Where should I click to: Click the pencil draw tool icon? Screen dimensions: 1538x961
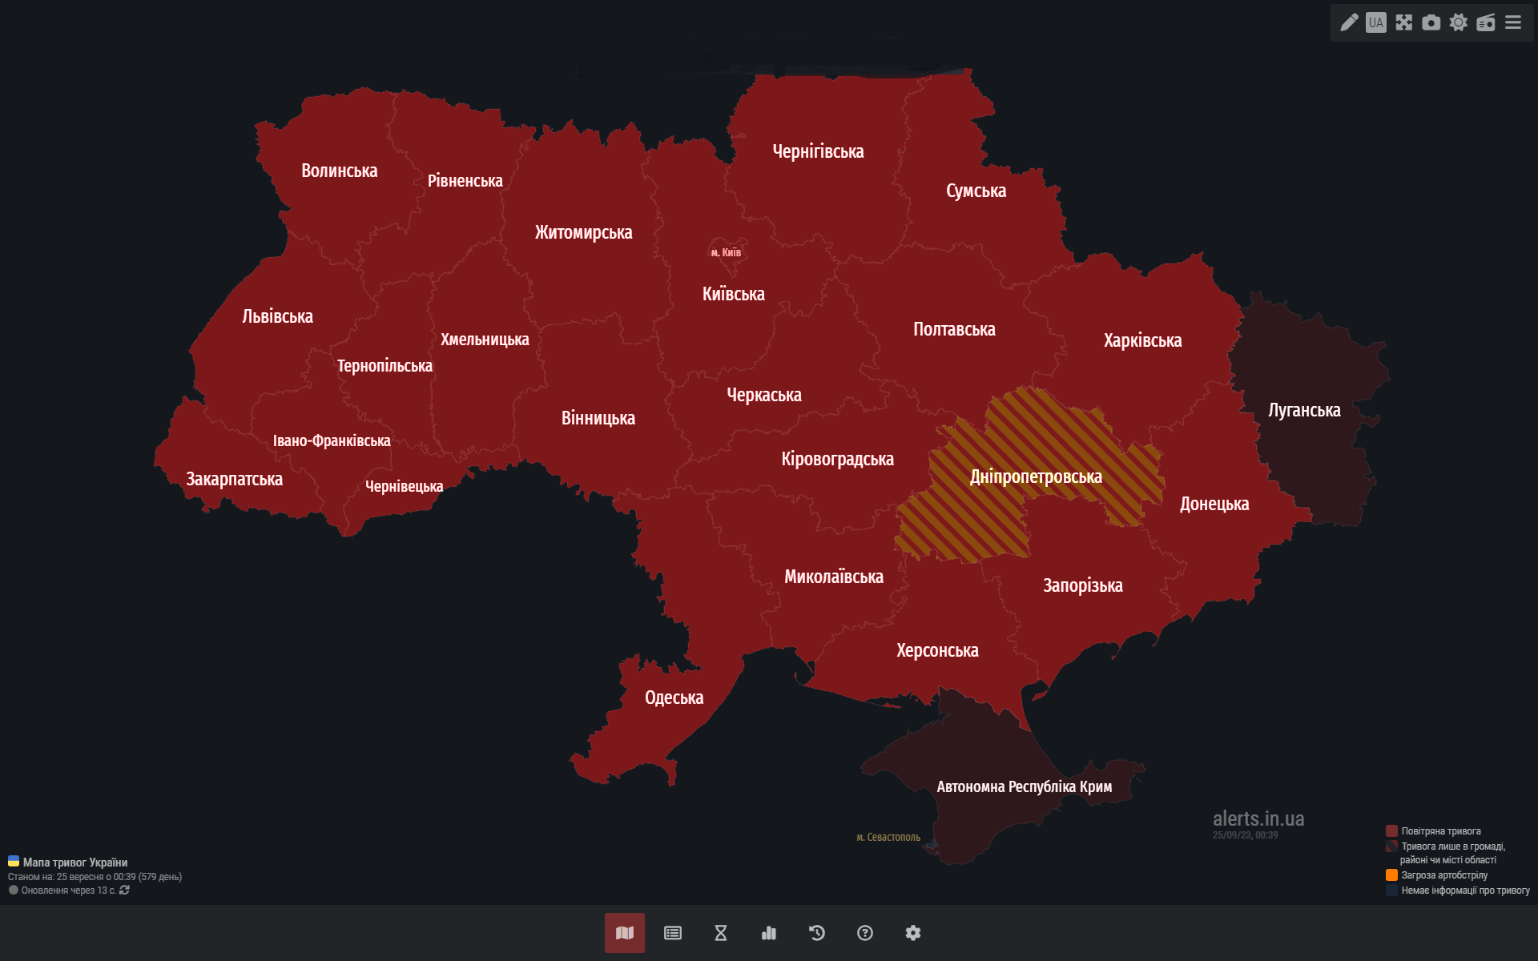[1349, 22]
